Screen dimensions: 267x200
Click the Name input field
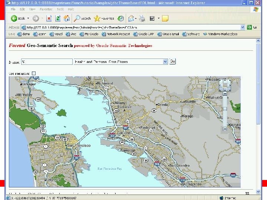47,61
